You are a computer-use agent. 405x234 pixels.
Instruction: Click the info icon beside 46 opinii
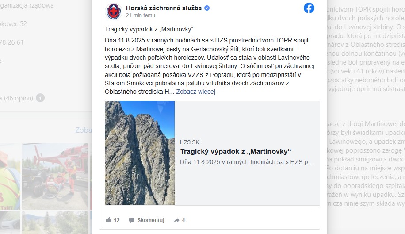pyautogui.click(x=40, y=98)
